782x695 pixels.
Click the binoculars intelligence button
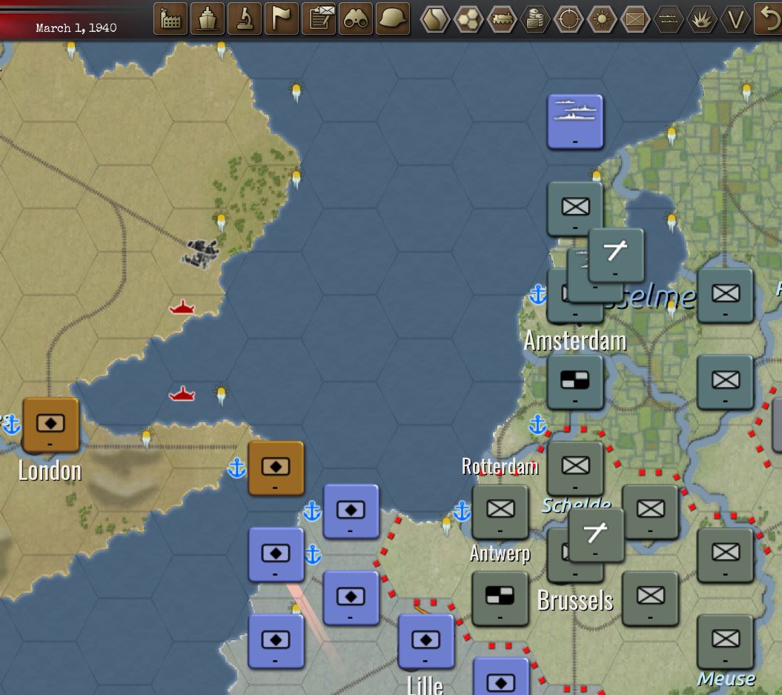pos(356,19)
